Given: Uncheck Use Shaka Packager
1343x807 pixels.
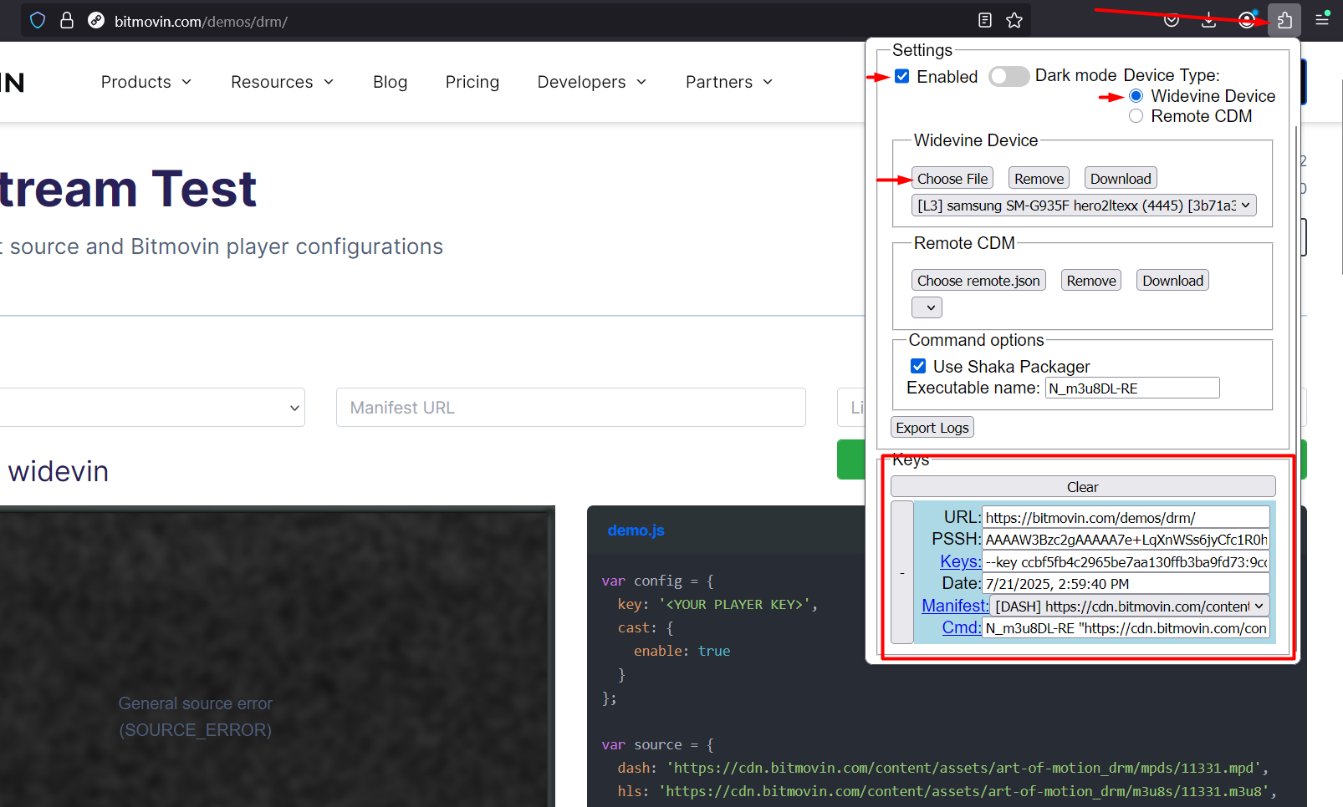Looking at the screenshot, I should pyautogui.click(x=918, y=366).
